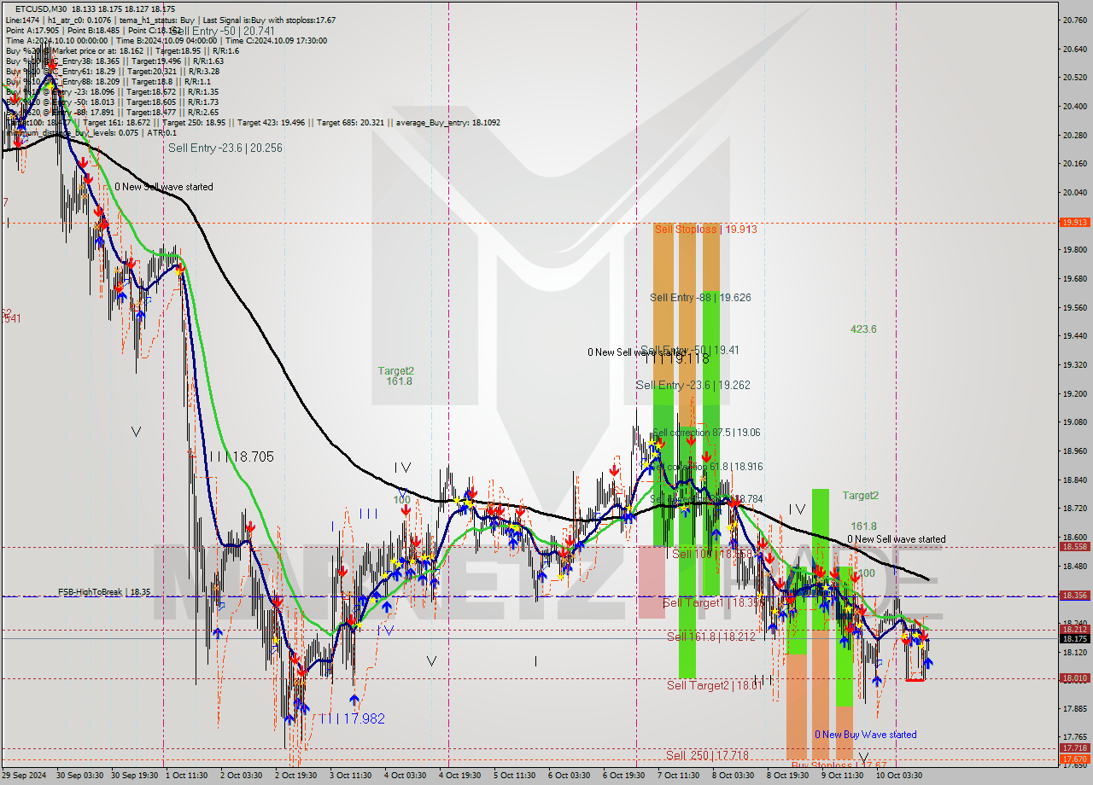Image resolution: width=1093 pixels, height=785 pixels.
Task: Click the 19.080 tick on price axis
Action: tap(1074, 422)
